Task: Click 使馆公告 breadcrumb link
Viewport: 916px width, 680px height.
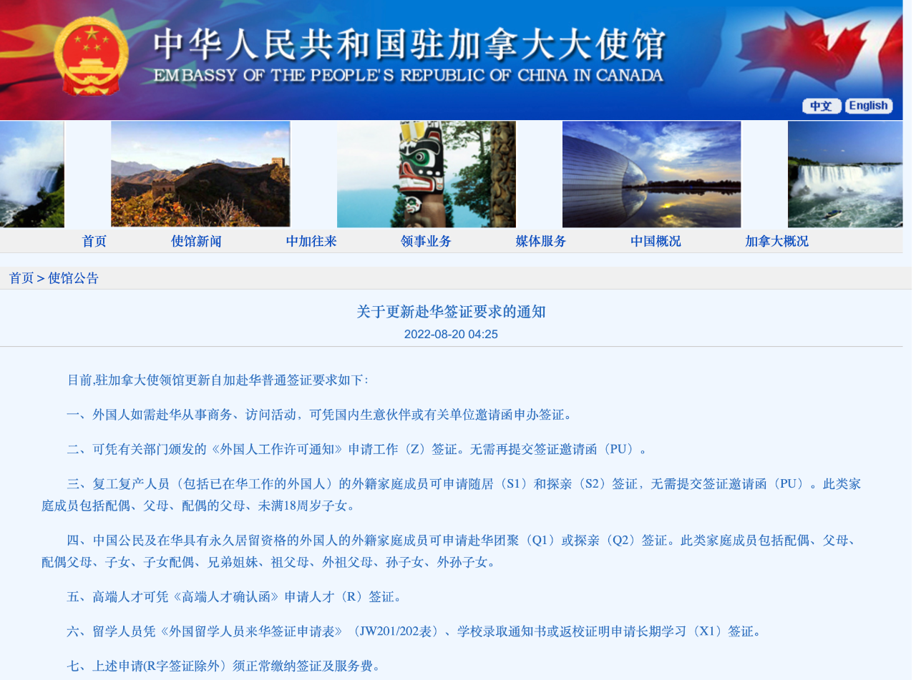Action: [x=73, y=278]
